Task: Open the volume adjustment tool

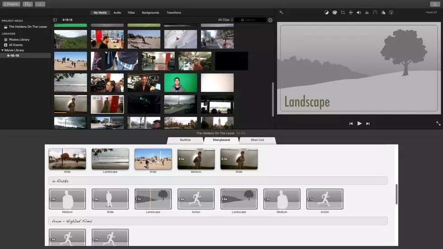Action: pos(359,13)
